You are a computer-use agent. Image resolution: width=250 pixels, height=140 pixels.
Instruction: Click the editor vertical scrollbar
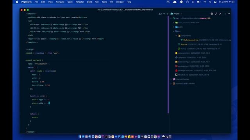(168, 65)
